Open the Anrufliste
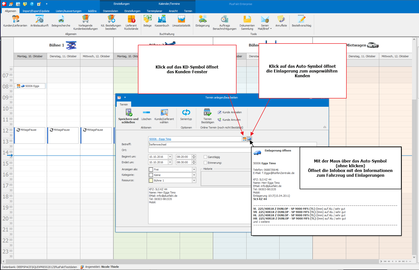The width and height of the screenshot is (419, 270). pos(281,21)
